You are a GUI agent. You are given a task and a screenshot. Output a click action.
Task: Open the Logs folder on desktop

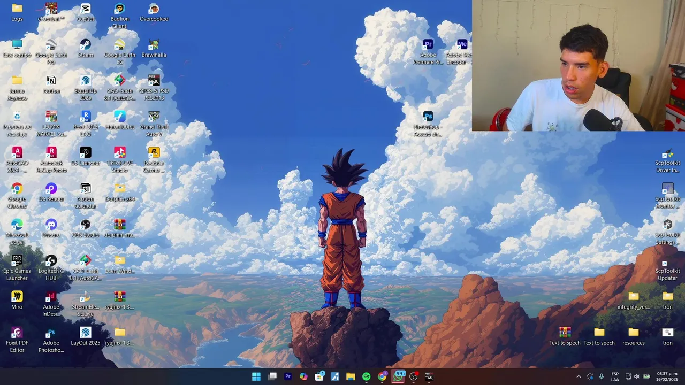coord(17,12)
